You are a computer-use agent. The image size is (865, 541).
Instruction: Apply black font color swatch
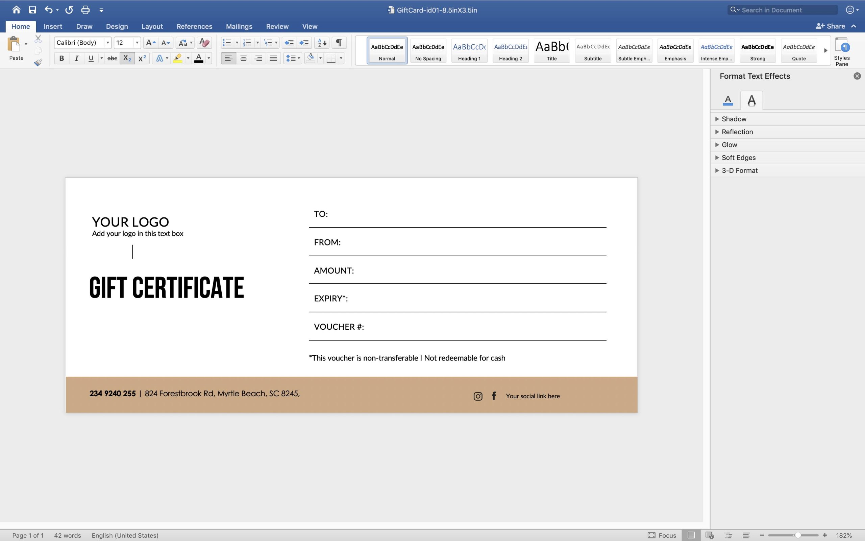coord(199,58)
